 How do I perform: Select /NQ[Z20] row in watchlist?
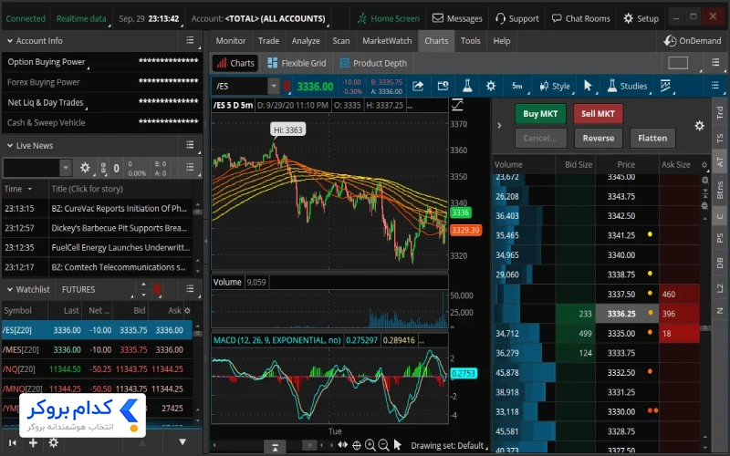pyautogui.click(x=97, y=369)
